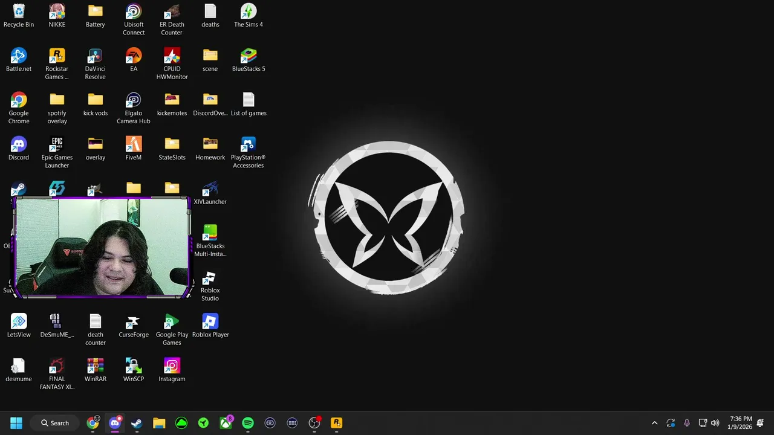Select the FINAL FANTASY XI... shortcut

[57, 374]
